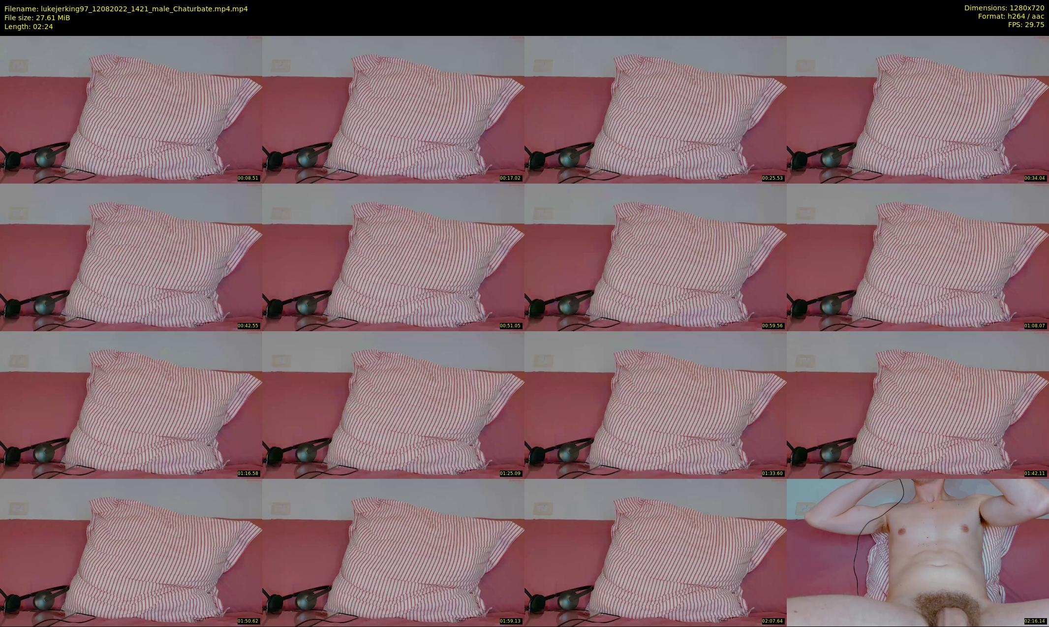This screenshot has height=627, width=1049.
Task: Select the frame at 00:17.02
Action: tap(393, 109)
